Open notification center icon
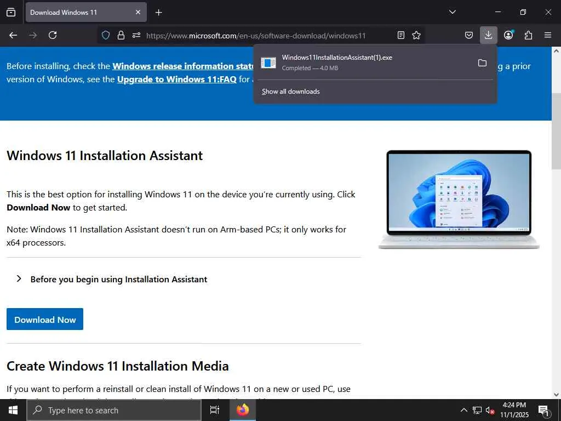The image size is (561, 421). pos(544,410)
